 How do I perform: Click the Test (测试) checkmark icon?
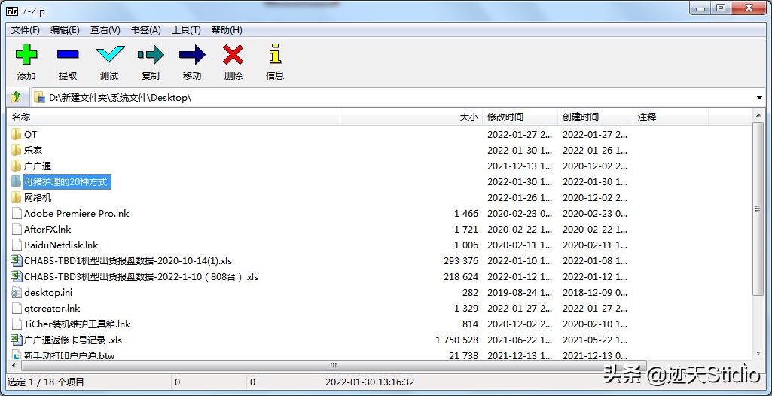[109, 54]
